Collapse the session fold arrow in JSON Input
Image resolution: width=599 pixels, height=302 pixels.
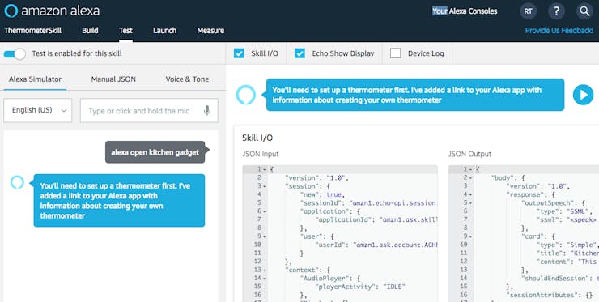[x=265, y=186]
